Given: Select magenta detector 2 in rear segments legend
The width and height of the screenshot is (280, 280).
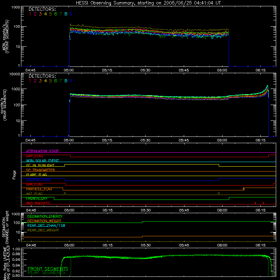Looking at the screenshot, I should click(35, 81).
